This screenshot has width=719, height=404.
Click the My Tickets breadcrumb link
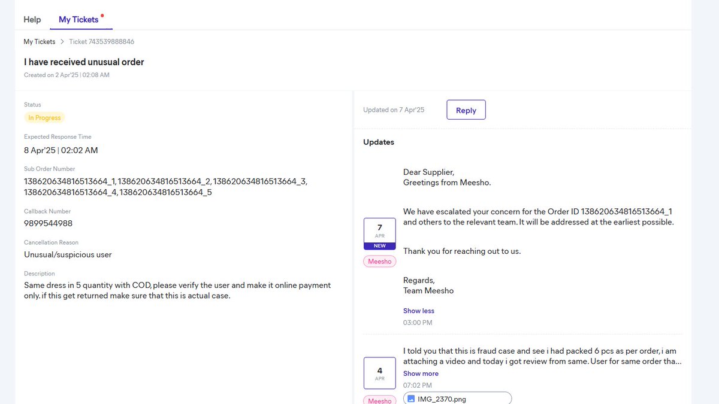point(40,42)
